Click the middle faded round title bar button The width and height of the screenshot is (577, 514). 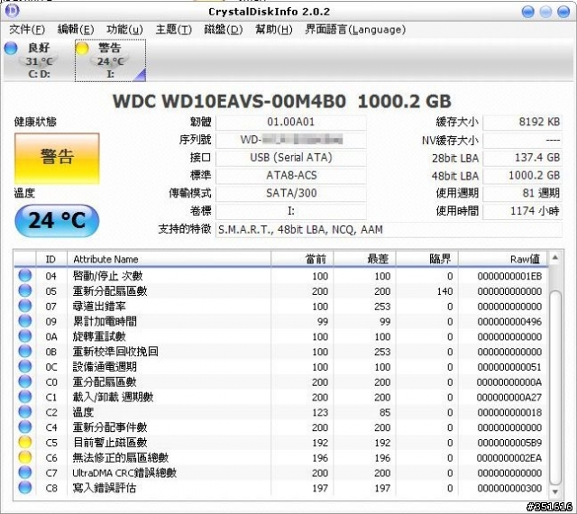(545, 12)
